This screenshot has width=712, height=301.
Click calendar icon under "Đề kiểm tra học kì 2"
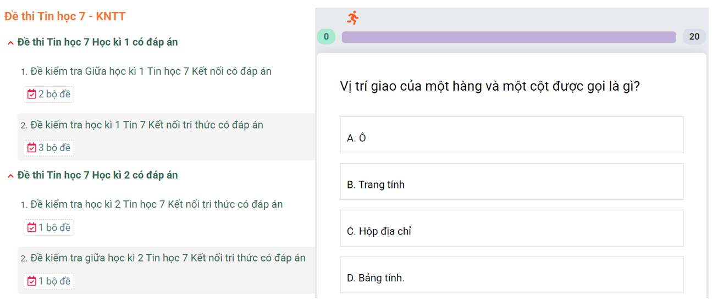click(32, 227)
